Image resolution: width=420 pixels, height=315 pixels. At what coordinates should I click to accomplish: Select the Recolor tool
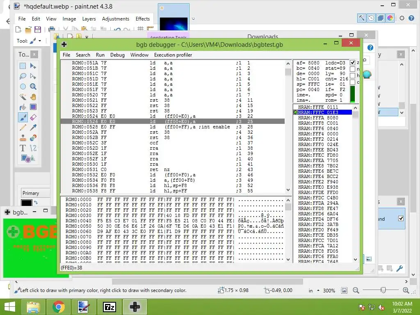tap(33, 138)
